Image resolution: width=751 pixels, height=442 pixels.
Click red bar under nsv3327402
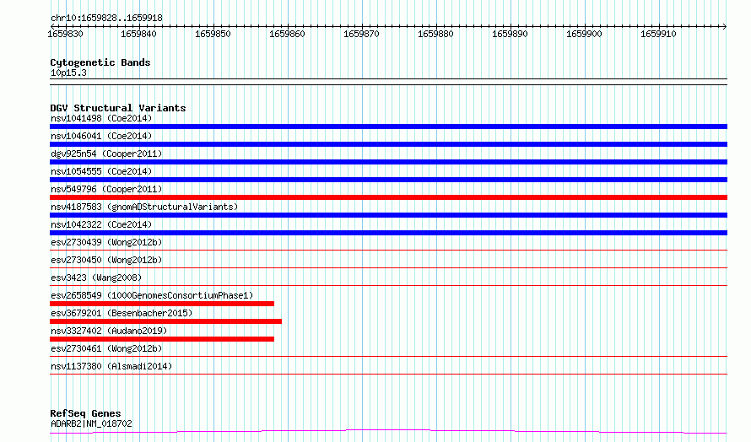[x=162, y=339]
